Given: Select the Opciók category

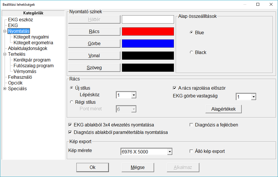Looking at the screenshot, I should 15,83.
